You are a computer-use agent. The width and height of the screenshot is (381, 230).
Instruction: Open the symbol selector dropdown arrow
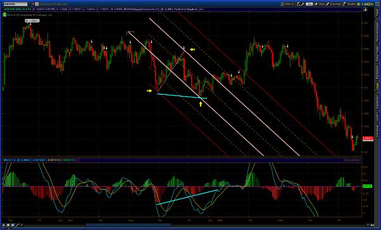[29, 4]
